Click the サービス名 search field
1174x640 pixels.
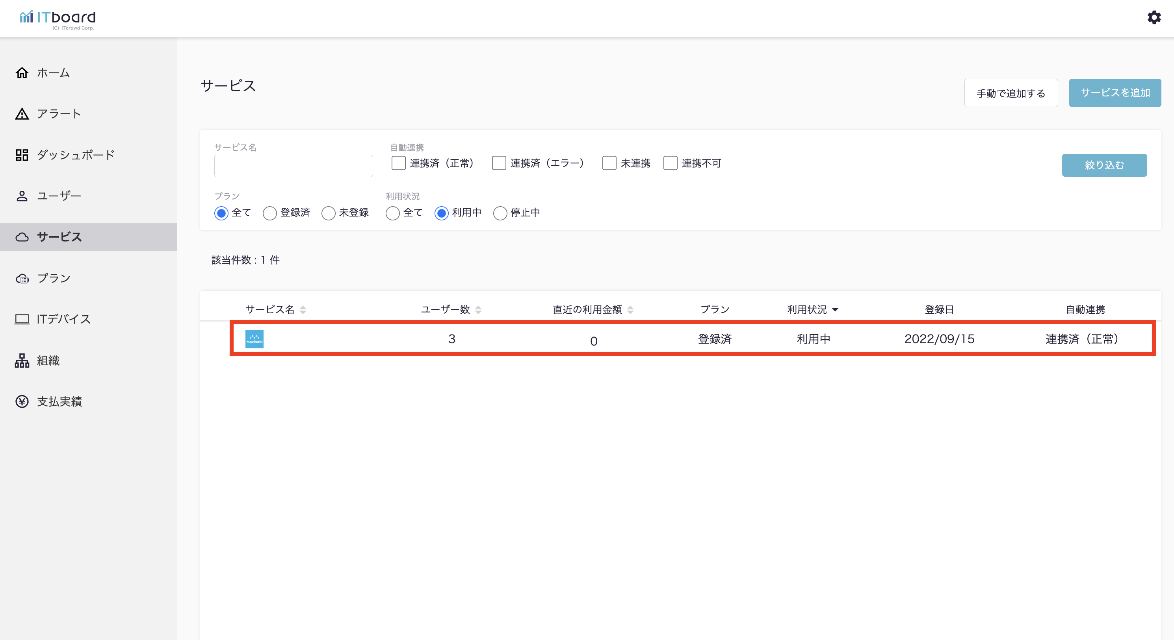(293, 166)
